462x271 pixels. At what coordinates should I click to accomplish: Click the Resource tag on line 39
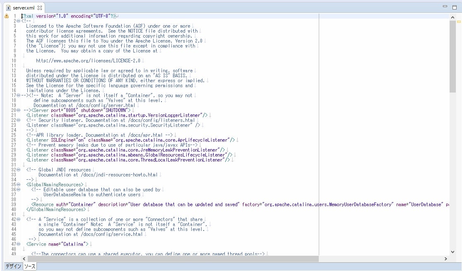pos(42,204)
